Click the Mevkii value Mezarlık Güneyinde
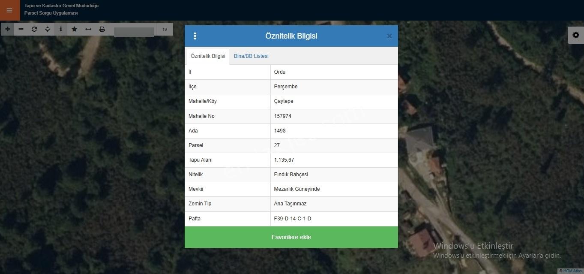 tap(297, 189)
